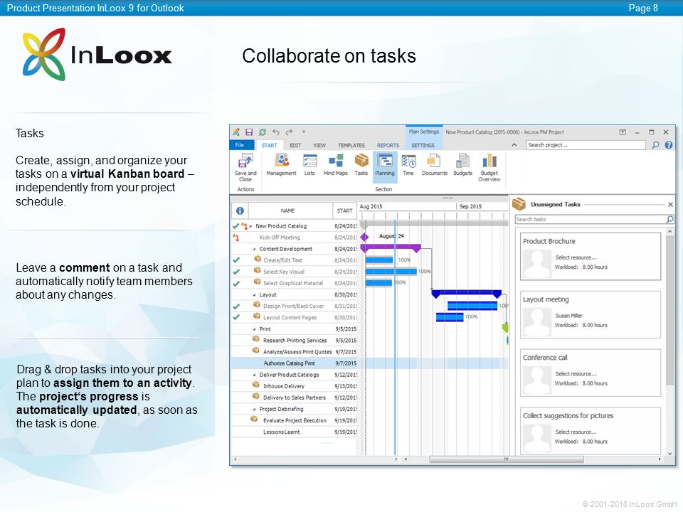Click the info column header icon
The height and width of the screenshot is (512, 683).
pyautogui.click(x=240, y=210)
